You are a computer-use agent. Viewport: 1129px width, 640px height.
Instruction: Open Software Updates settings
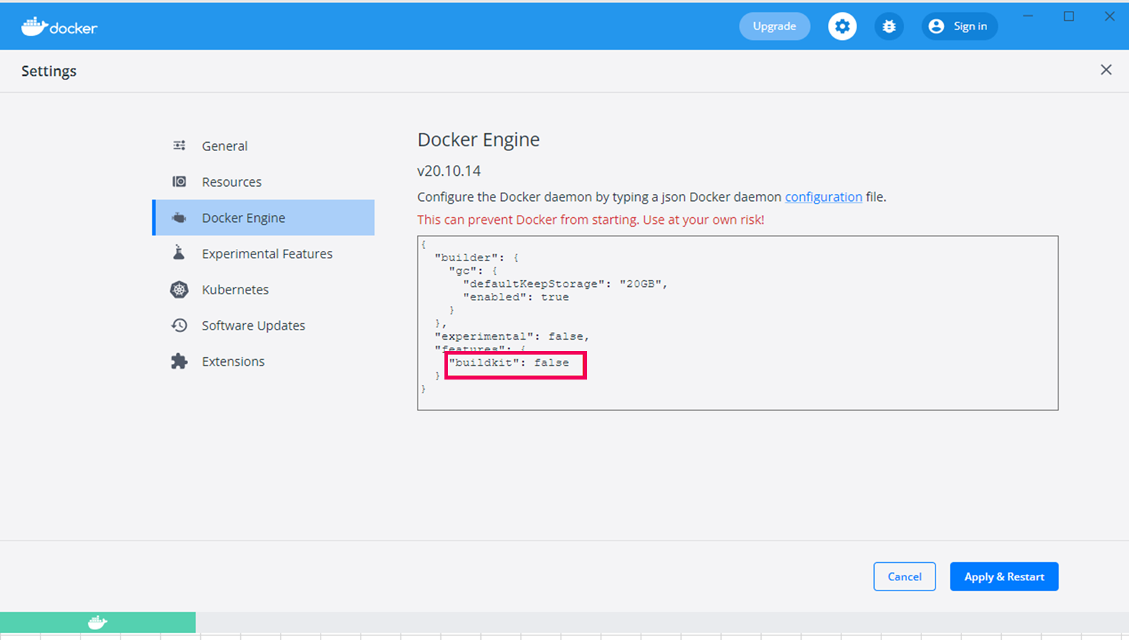click(264, 325)
